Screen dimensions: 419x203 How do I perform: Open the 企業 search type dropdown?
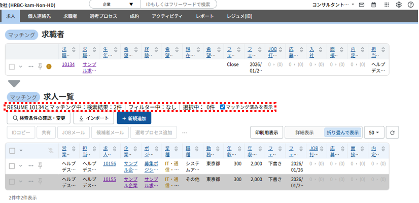114,5
